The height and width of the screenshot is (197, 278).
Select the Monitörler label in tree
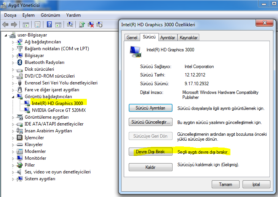click(x=35, y=158)
